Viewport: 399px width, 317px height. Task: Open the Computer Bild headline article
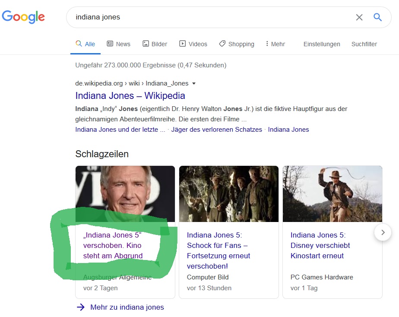(x=218, y=250)
